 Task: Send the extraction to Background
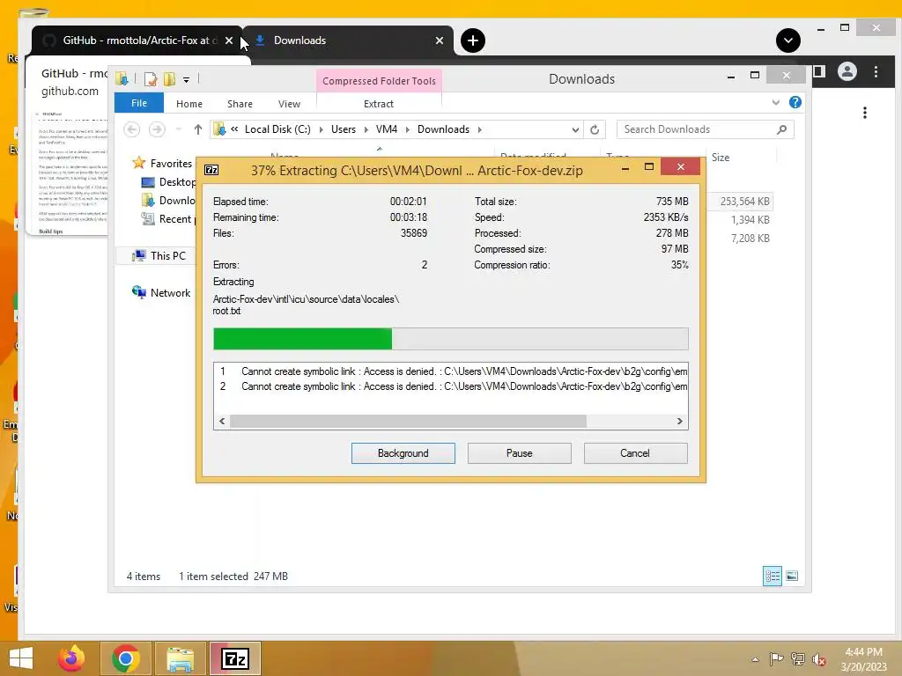[403, 453]
